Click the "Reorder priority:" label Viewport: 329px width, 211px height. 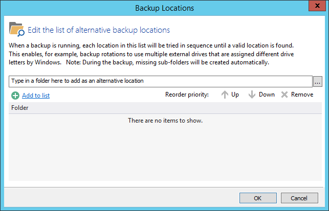coord(187,95)
